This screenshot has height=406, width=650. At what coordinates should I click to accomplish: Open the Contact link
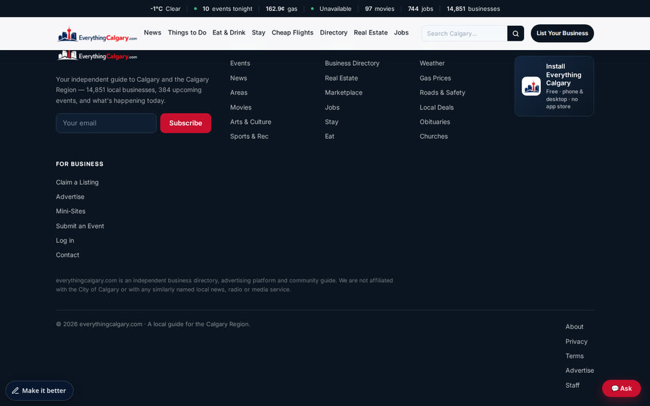click(x=68, y=255)
